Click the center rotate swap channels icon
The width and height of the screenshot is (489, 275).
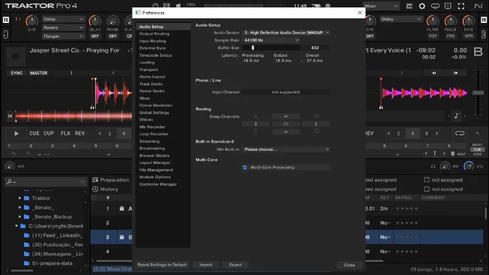[285, 124]
